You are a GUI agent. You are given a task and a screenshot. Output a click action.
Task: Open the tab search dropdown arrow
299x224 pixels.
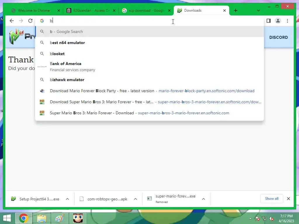[258, 10]
